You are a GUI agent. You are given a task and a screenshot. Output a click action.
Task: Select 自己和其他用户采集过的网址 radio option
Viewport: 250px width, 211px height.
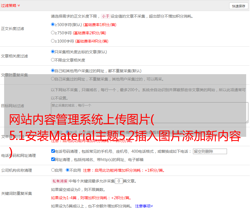point(53,71)
